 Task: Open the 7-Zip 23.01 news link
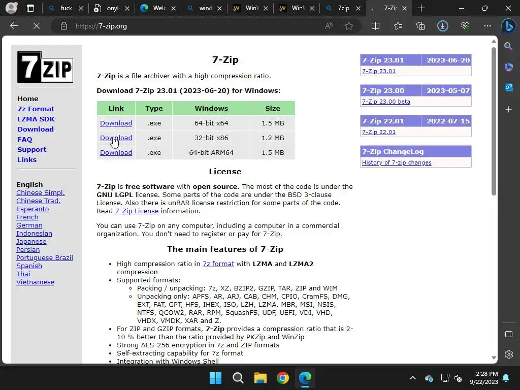(x=379, y=71)
